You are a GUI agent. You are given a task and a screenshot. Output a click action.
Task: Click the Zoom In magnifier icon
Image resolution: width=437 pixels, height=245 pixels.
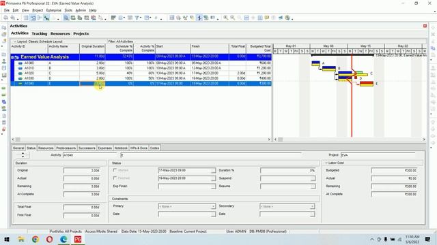[226, 18]
